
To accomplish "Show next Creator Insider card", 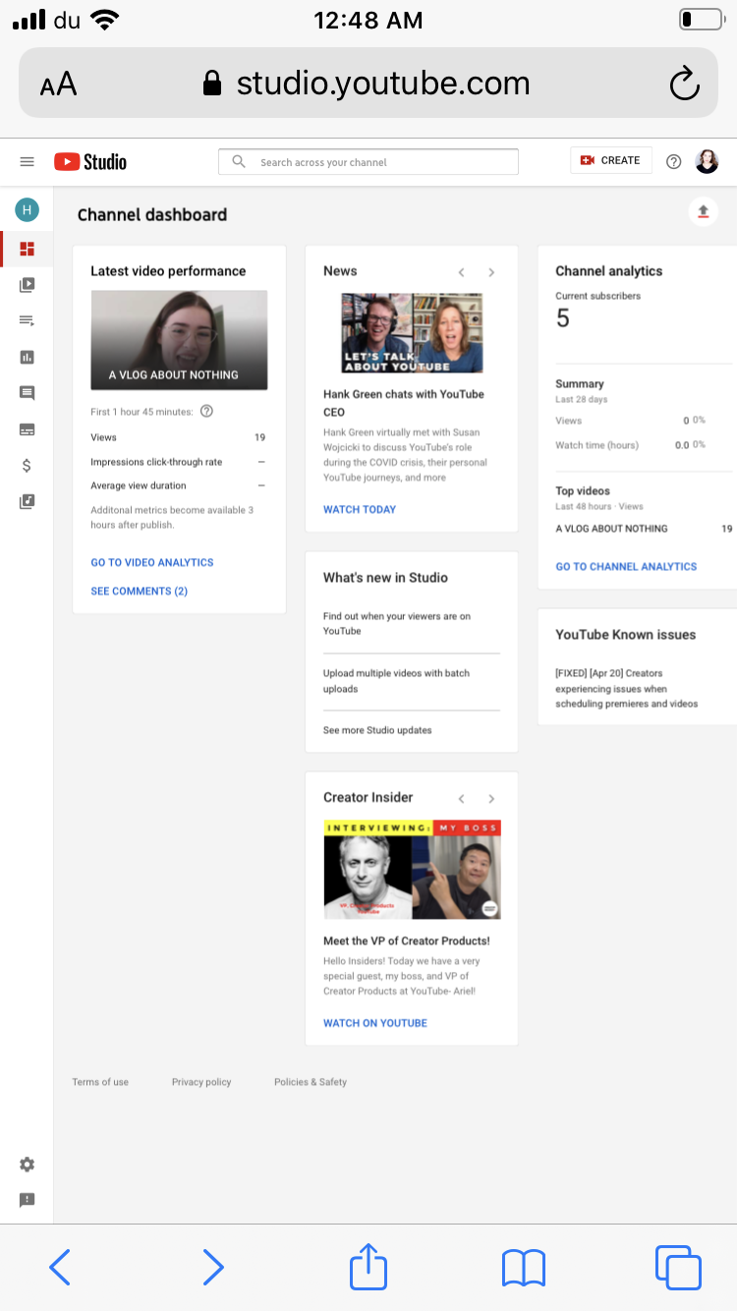I will pyautogui.click(x=491, y=799).
